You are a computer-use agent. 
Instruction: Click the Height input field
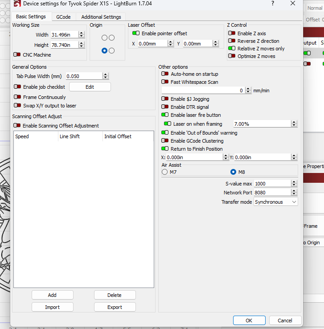pyautogui.click(x=65, y=45)
